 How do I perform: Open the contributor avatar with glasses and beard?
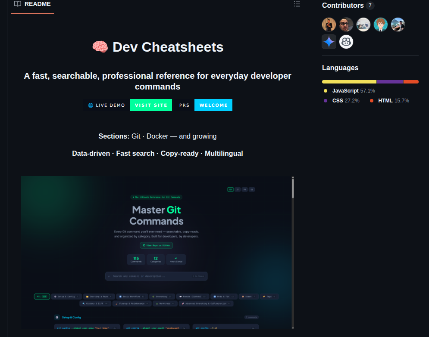point(346,25)
